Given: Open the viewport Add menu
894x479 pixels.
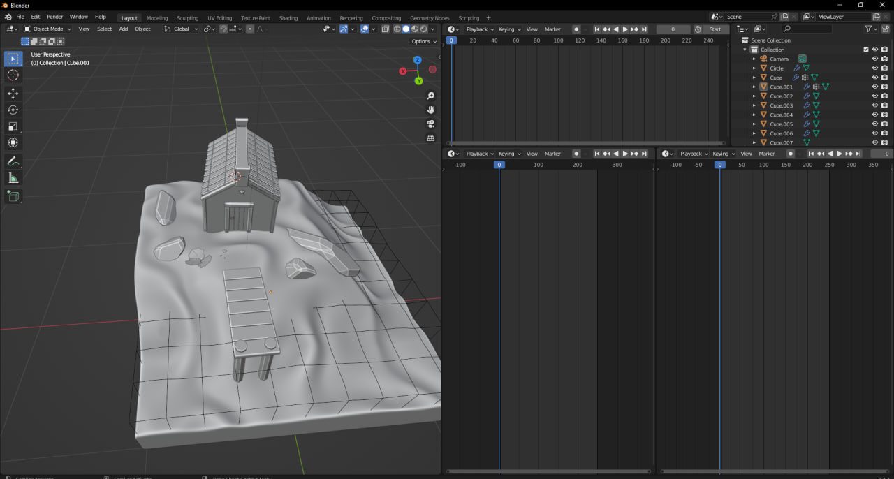Looking at the screenshot, I should click(x=124, y=29).
